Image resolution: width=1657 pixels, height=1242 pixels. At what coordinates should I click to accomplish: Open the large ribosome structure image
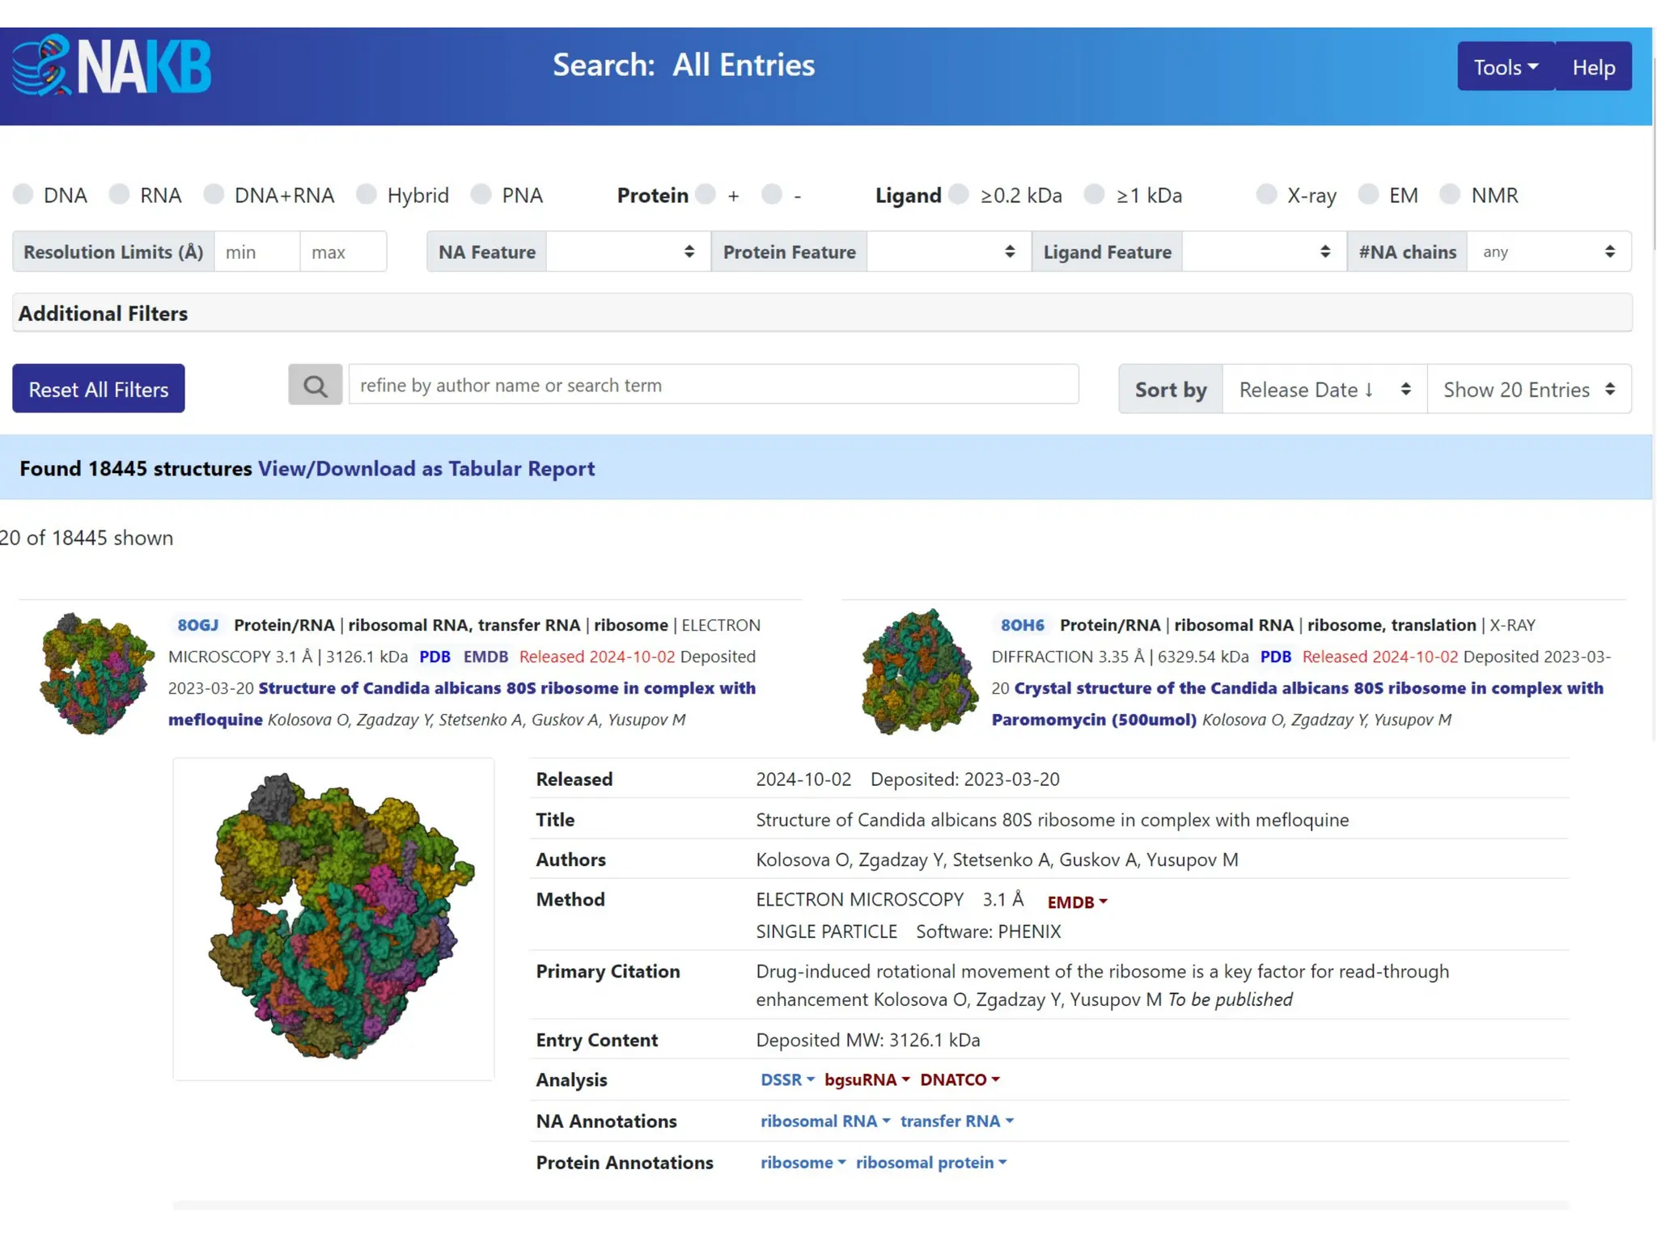click(x=333, y=918)
